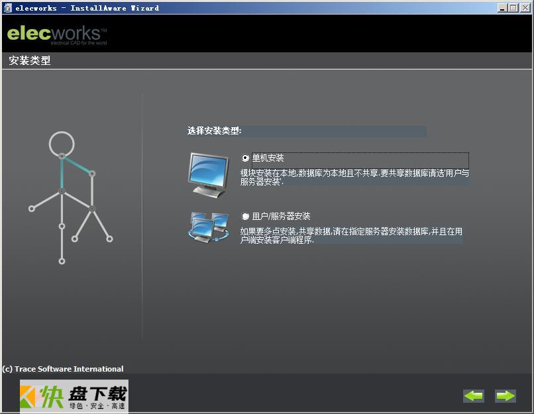This screenshot has height=414, width=534.
Task: Maximize the InstallAware Wizard window
Action: pyautogui.click(x=513, y=8)
